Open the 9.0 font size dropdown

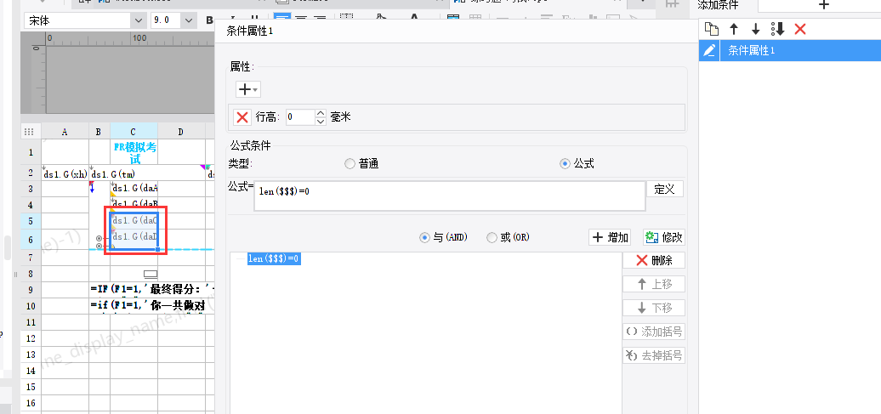pos(188,20)
